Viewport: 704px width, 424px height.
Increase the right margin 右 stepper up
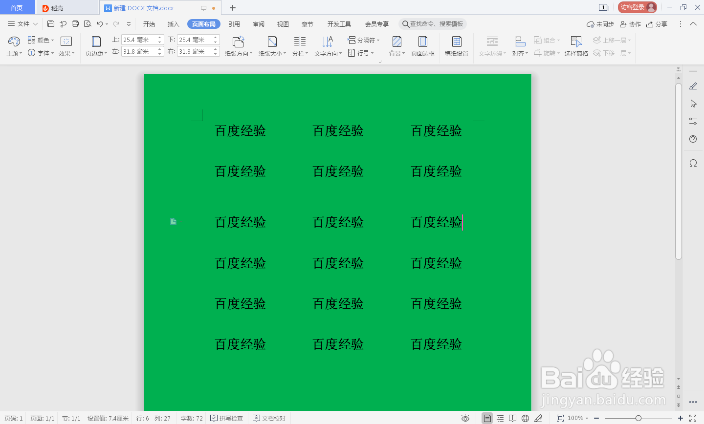click(216, 49)
